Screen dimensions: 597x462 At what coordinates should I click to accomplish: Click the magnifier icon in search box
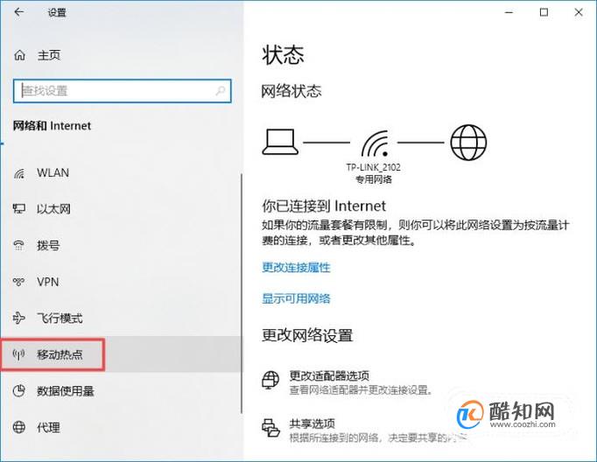(220, 91)
